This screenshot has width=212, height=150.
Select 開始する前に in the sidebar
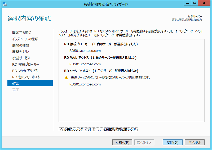tap(22, 33)
